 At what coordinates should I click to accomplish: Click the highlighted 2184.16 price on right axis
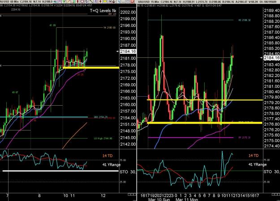[x=272, y=58]
